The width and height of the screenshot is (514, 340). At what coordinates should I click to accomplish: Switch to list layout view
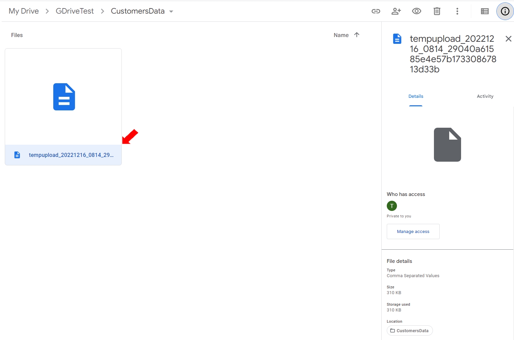(x=484, y=11)
